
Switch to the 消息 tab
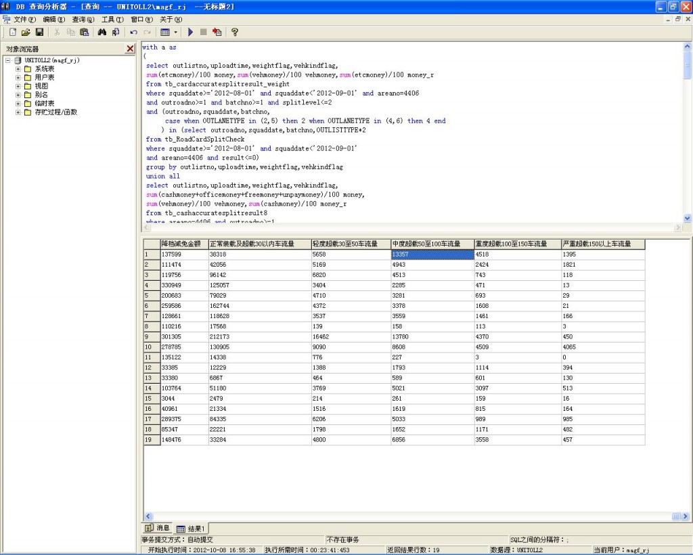pyautogui.click(x=158, y=528)
